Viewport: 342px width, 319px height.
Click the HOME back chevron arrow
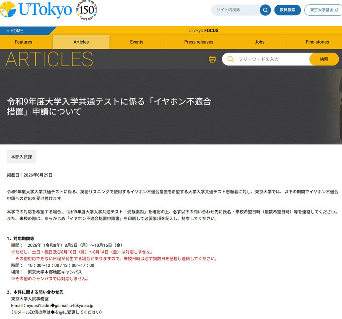[8, 31]
